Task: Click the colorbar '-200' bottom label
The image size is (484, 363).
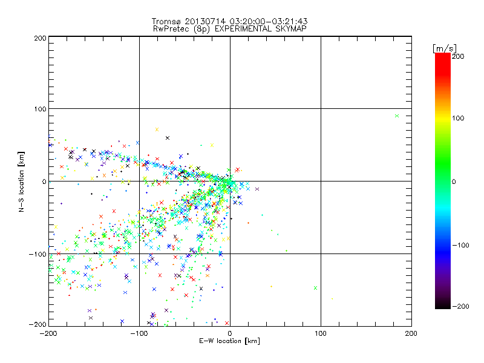Action: point(460,306)
